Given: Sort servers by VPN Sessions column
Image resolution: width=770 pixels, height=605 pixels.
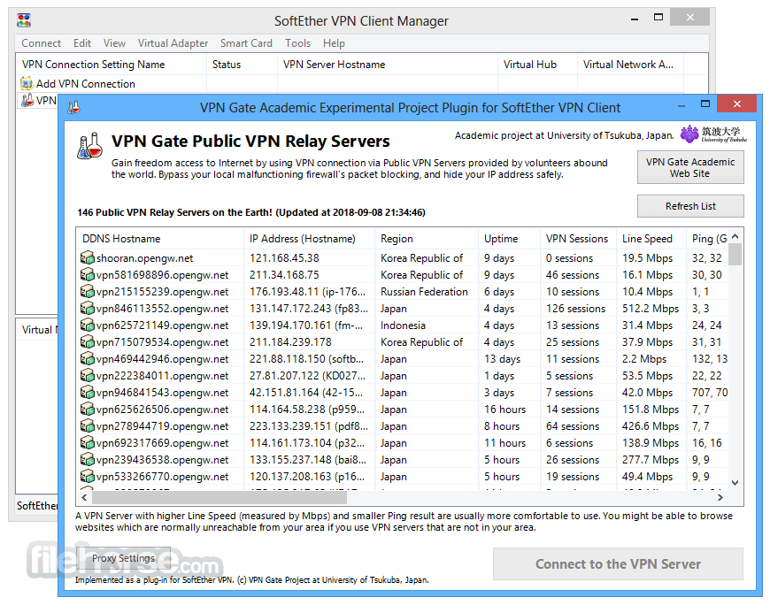Looking at the screenshot, I should 578,239.
